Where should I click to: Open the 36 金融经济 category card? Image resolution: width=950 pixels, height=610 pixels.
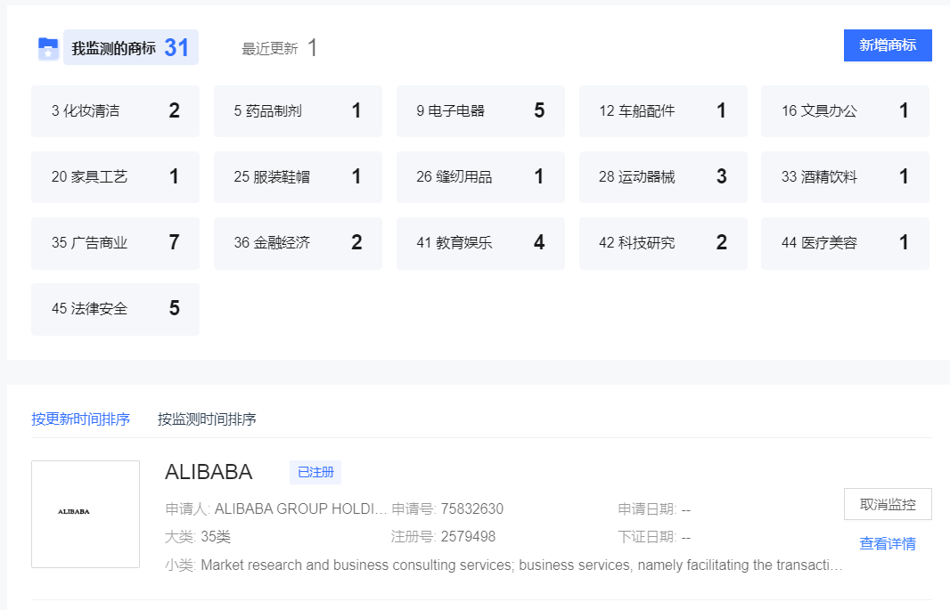298,242
